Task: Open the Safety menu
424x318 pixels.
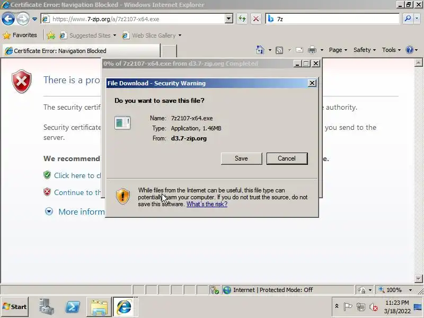Action: 365,50
